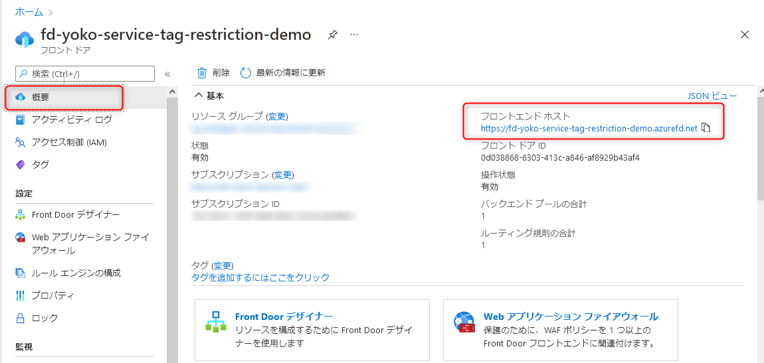Viewport: 764px width, 363px height.
Task: Click the 最新の情報に更新 refresh icon
Action: point(246,73)
